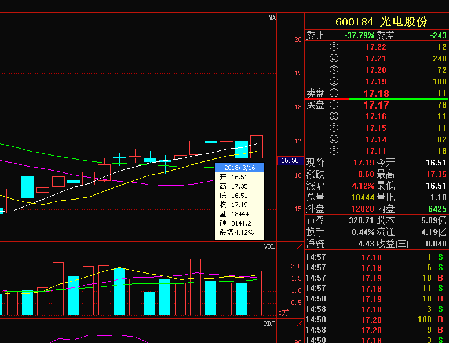This screenshot has height=343, width=449.
Task: Click the VOL indicator label
Action: pos(269,246)
